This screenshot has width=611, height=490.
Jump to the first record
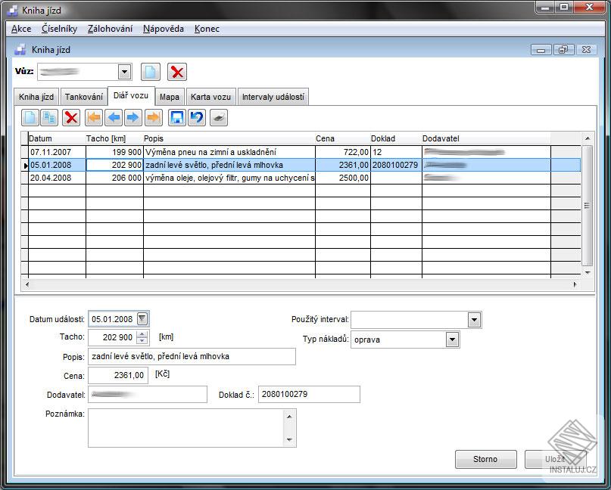click(94, 117)
